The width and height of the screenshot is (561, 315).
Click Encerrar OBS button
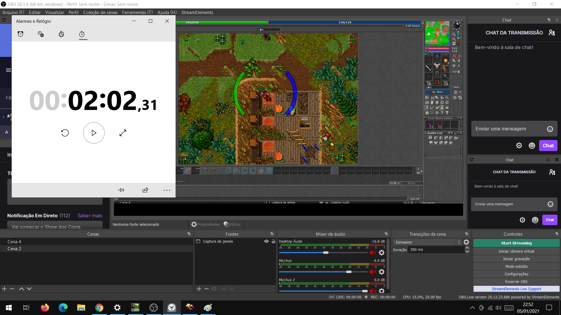click(x=516, y=281)
